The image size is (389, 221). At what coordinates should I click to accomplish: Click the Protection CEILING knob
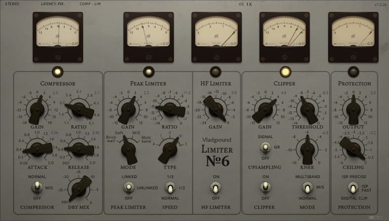(x=353, y=149)
